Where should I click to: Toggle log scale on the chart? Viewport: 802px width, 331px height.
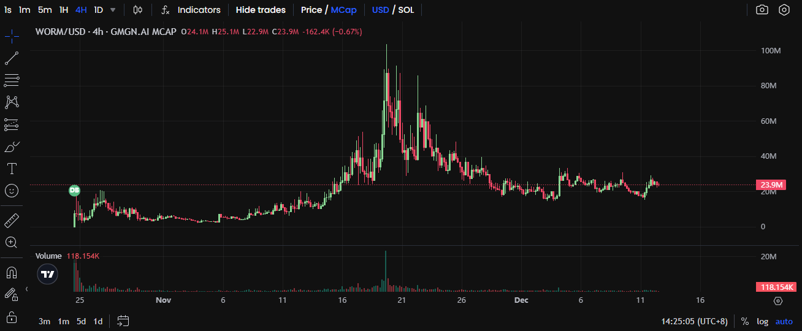coord(762,321)
